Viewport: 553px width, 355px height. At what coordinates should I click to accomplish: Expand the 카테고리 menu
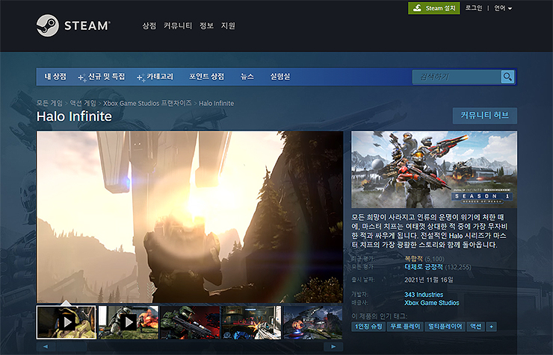(155, 77)
